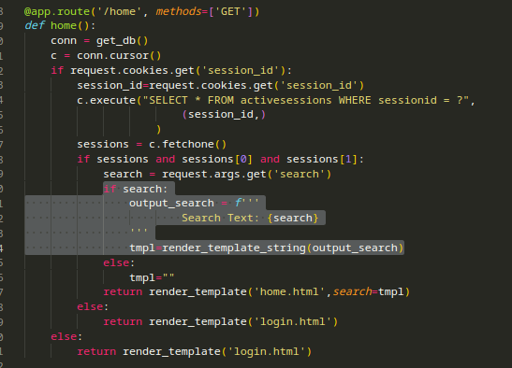Click render_template_string function call
Screen dimensions: 512x368
click(234, 248)
